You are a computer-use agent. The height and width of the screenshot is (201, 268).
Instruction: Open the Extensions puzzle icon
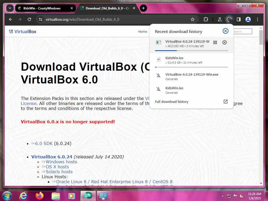206,19
